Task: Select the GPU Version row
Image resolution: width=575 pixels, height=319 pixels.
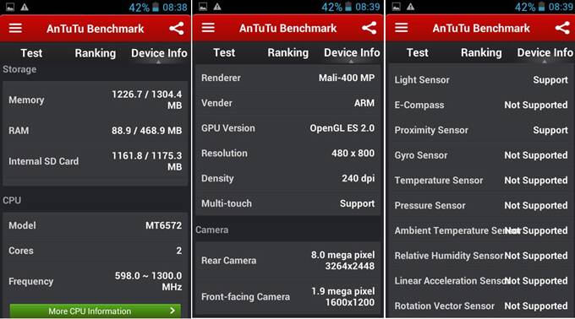Action: [x=287, y=128]
